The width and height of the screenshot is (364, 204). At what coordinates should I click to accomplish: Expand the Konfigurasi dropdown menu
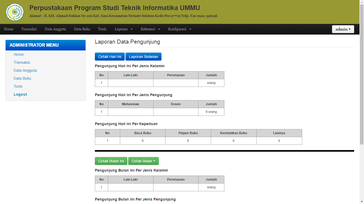(x=180, y=29)
